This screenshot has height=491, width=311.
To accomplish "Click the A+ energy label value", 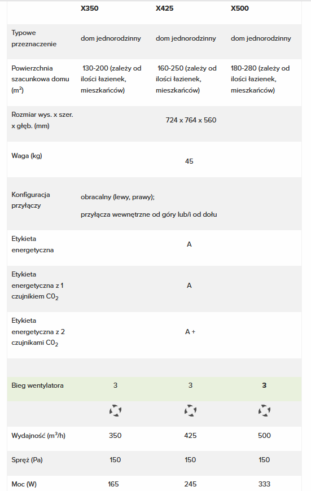I will point(190,332).
